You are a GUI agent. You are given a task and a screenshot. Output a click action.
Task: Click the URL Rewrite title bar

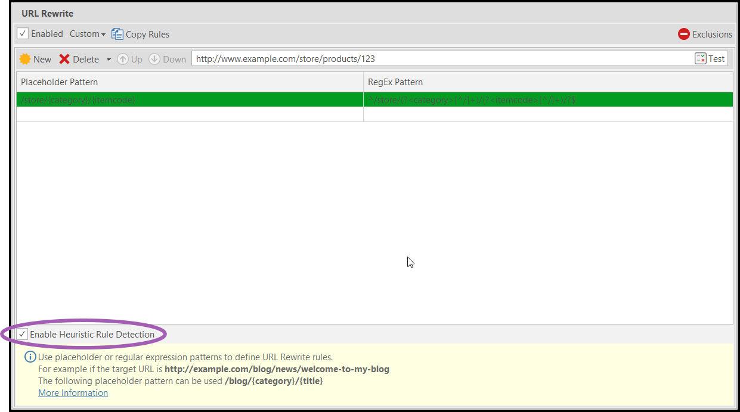click(47, 13)
